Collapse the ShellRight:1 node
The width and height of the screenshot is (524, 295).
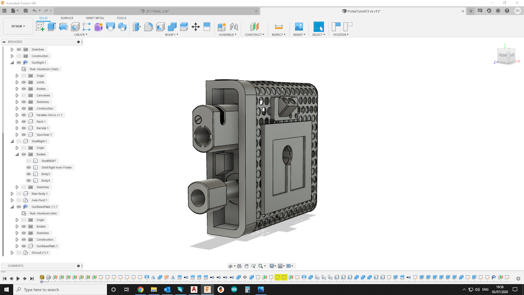click(12, 141)
